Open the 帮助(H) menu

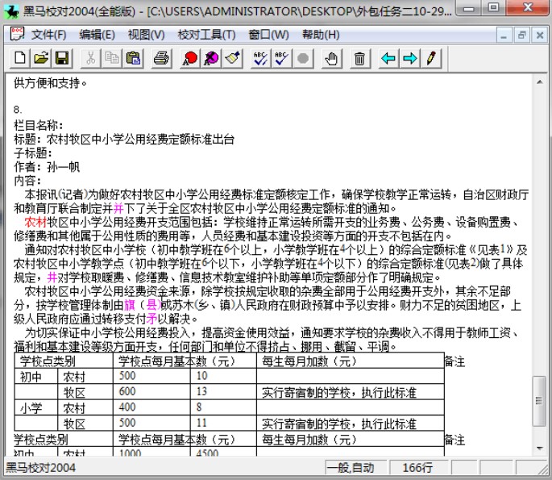(x=321, y=35)
